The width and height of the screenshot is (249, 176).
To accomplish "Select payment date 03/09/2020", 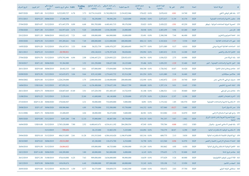I will [x=23, y=74].
